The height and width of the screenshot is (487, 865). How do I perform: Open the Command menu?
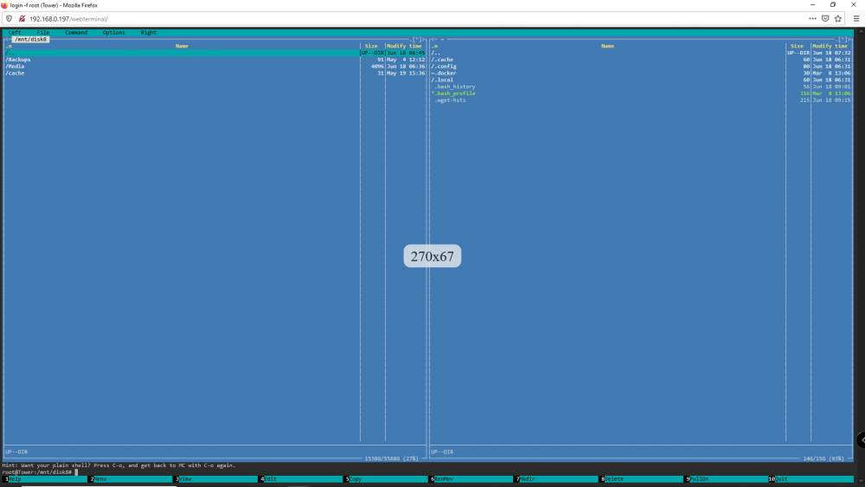[76, 33]
